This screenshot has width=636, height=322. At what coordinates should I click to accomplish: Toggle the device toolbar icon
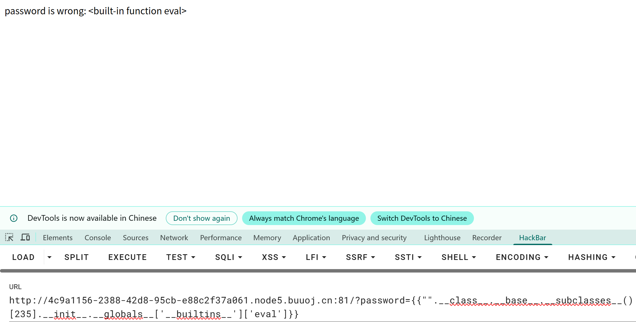pyautogui.click(x=25, y=237)
